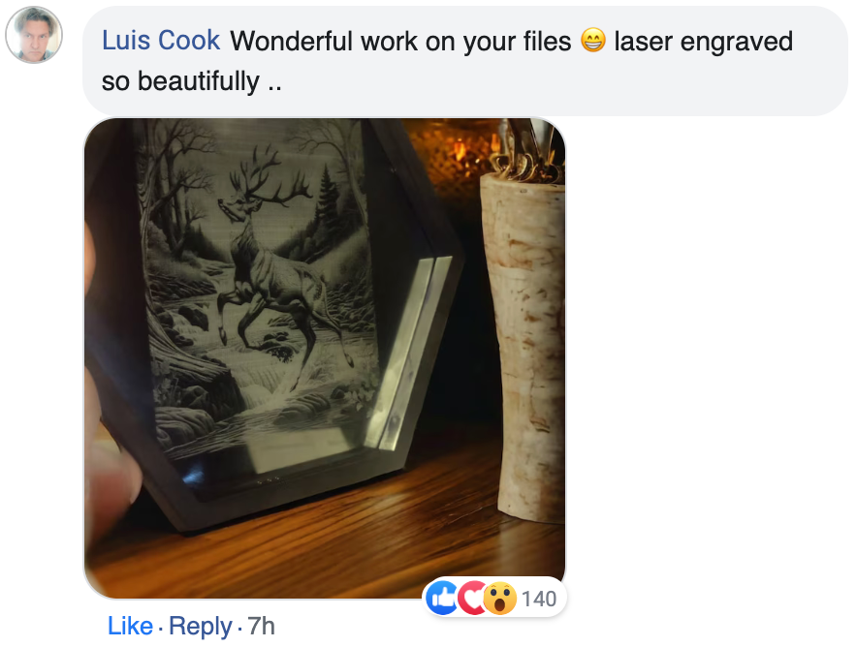Click the grinning emoji in the comment
The image size is (857, 647).
coord(593,41)
